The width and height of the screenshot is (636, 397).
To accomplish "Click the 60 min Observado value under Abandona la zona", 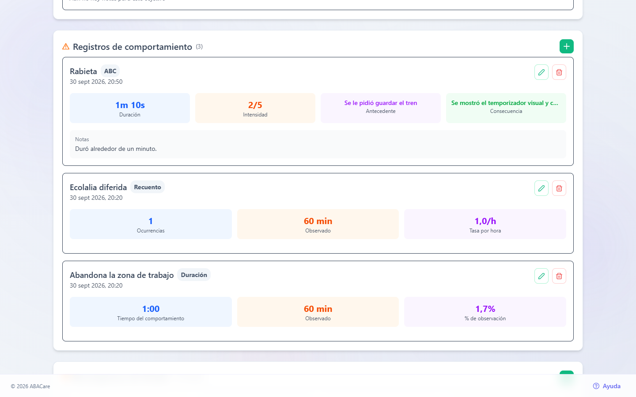I will pos(318,309).
